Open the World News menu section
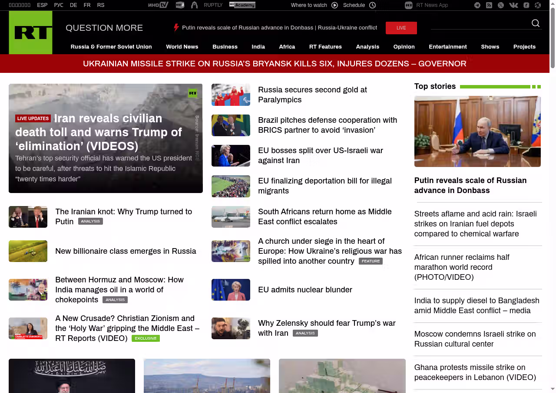 click(x=182, y=47)
